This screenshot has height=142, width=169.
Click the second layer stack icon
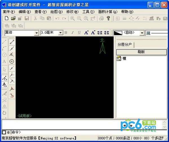pyautogui.click(x=14, y=26)
